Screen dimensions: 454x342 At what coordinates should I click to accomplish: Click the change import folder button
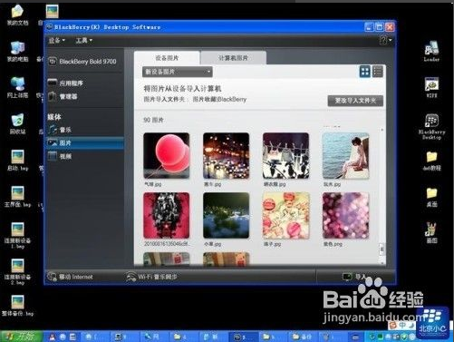(355, 101)
